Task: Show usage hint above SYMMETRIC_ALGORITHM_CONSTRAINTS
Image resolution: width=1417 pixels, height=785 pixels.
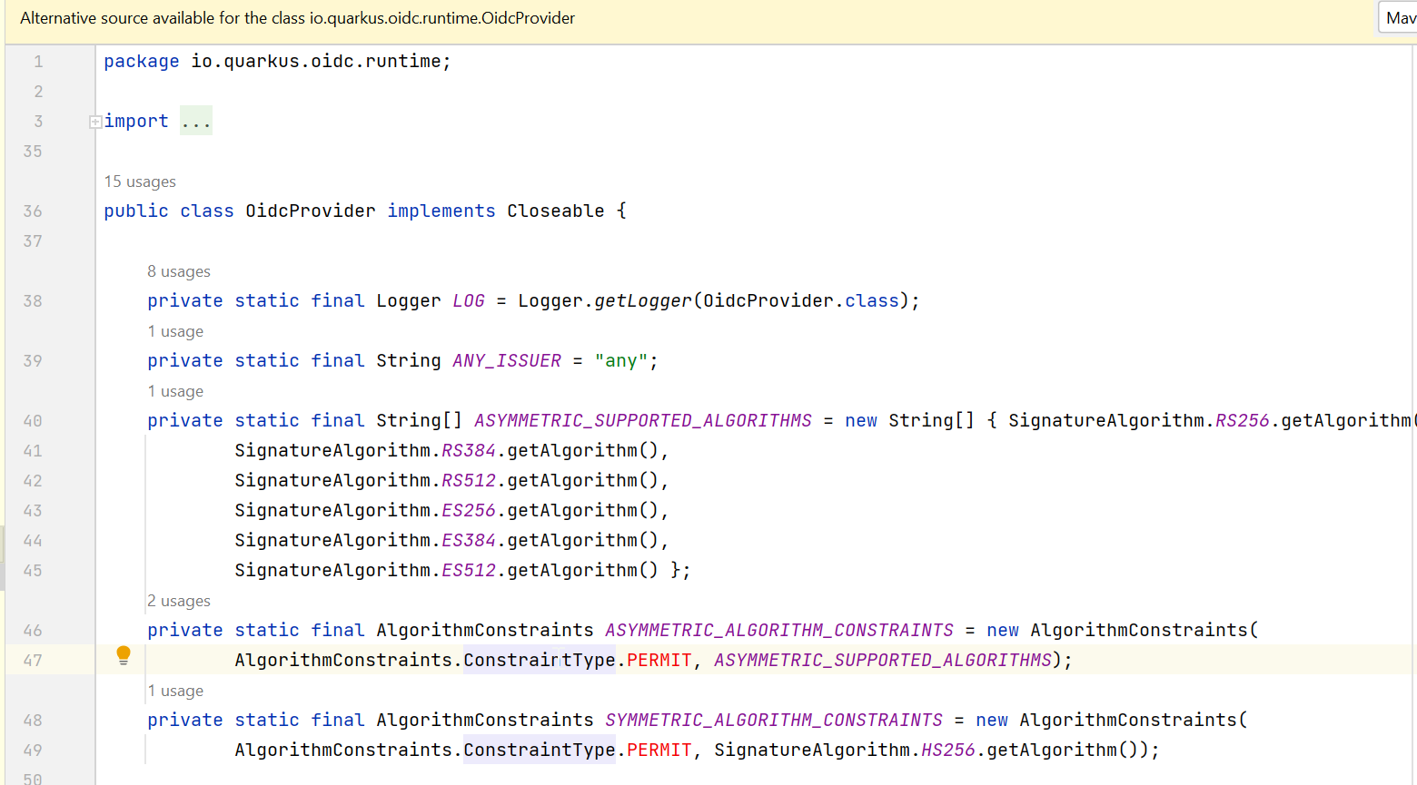Action: 175,691
